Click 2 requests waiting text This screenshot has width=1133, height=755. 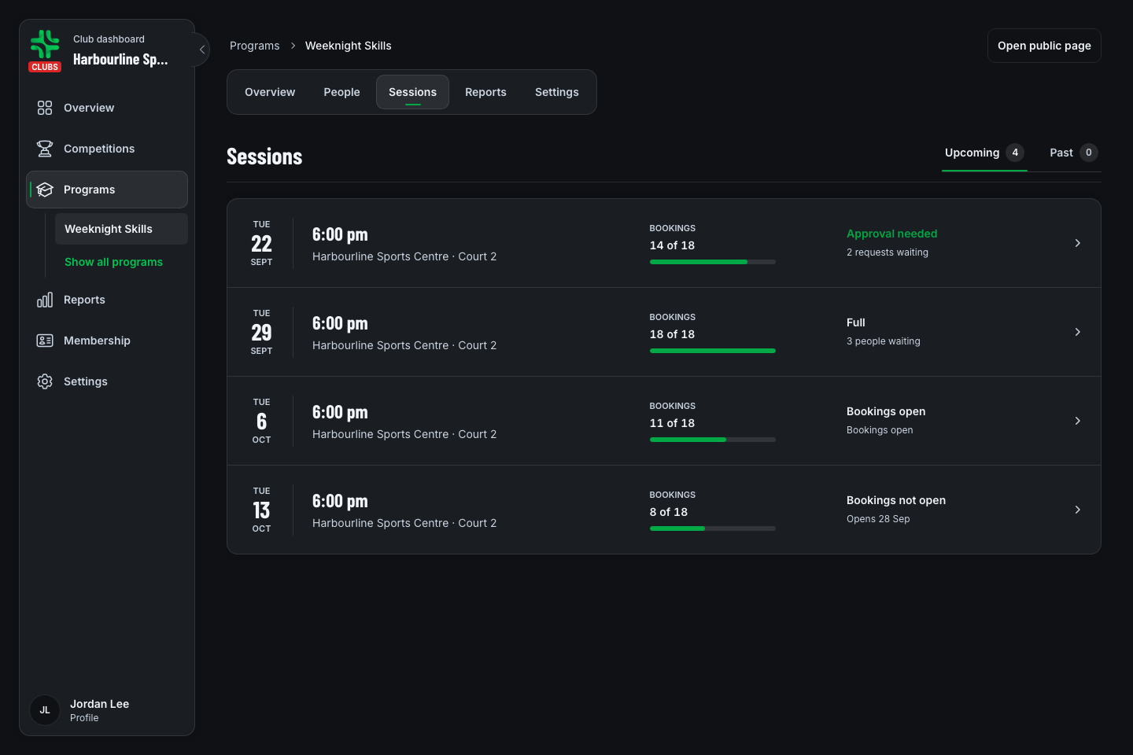pyautogui.click(x=888, y=252)
